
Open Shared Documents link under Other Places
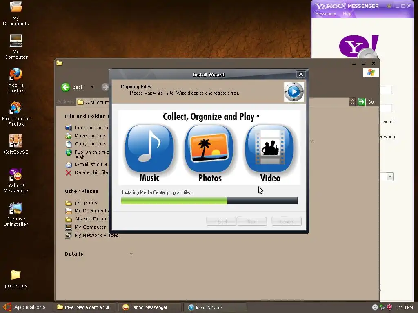click(x=91, y=219)
